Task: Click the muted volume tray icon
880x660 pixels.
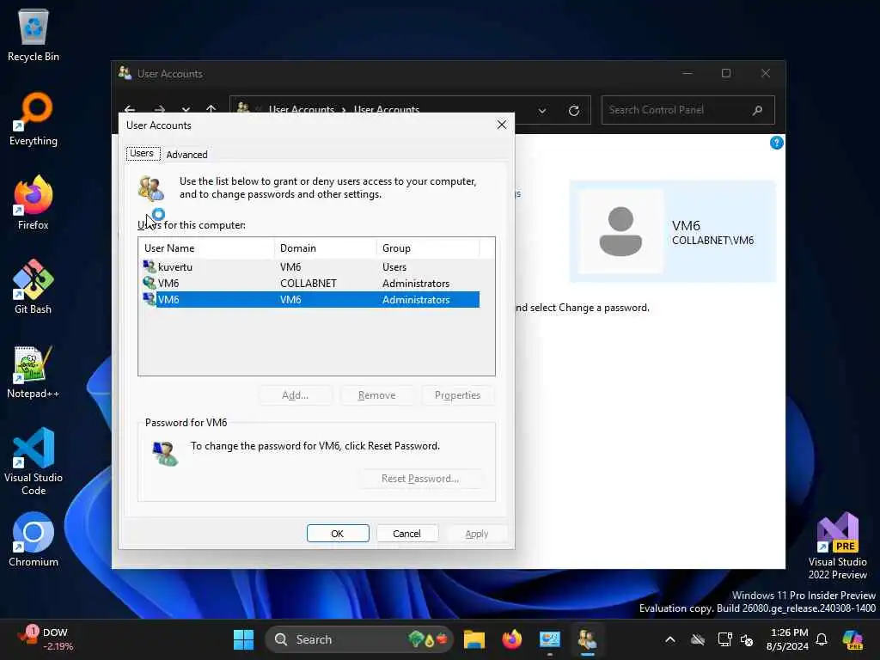Action: click(747, 639)
